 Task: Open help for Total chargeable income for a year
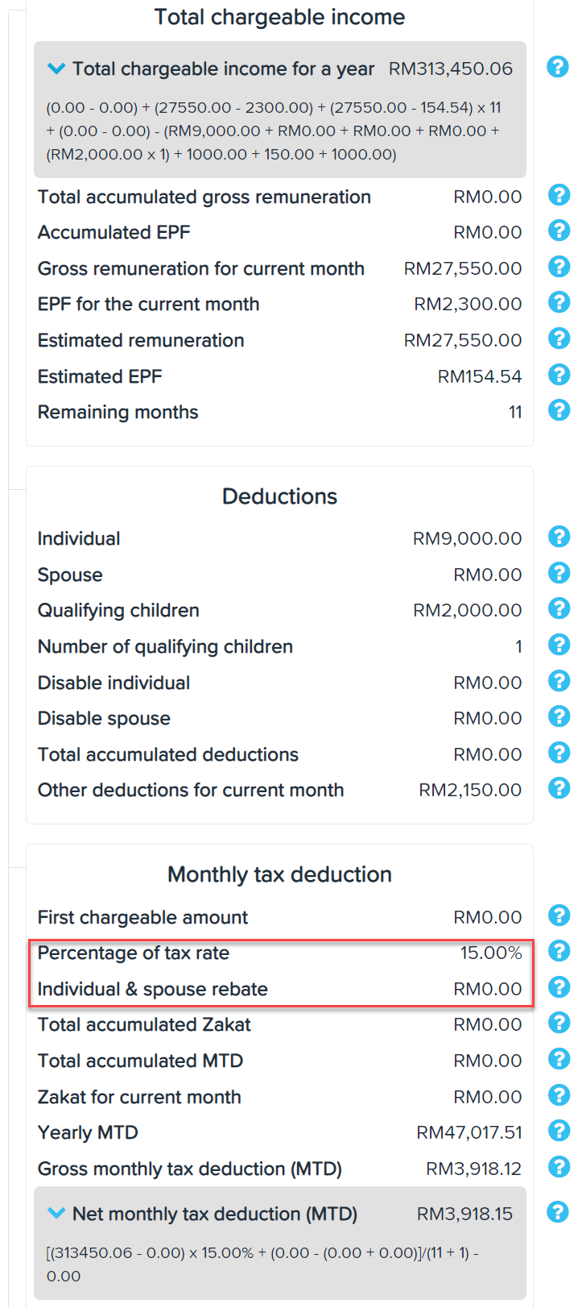558,67
